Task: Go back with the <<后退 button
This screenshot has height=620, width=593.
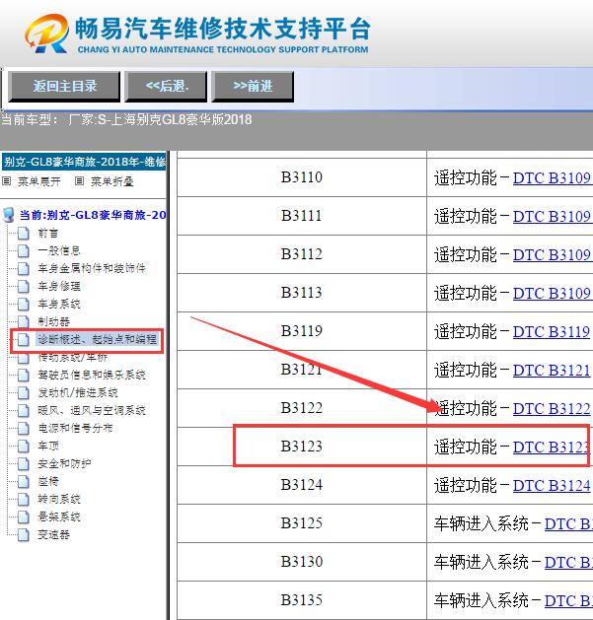Action: click(x=167, y=86)
